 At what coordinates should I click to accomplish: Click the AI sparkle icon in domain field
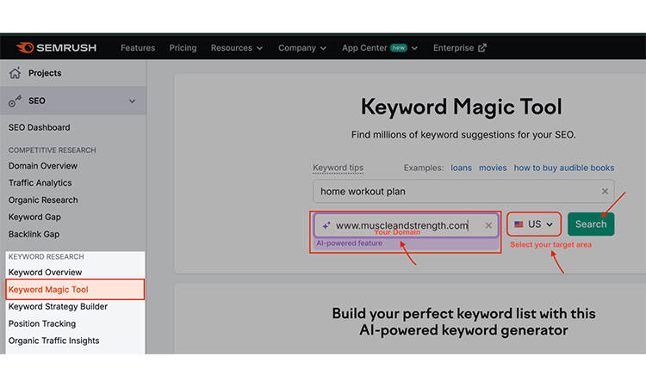(326, 225)
